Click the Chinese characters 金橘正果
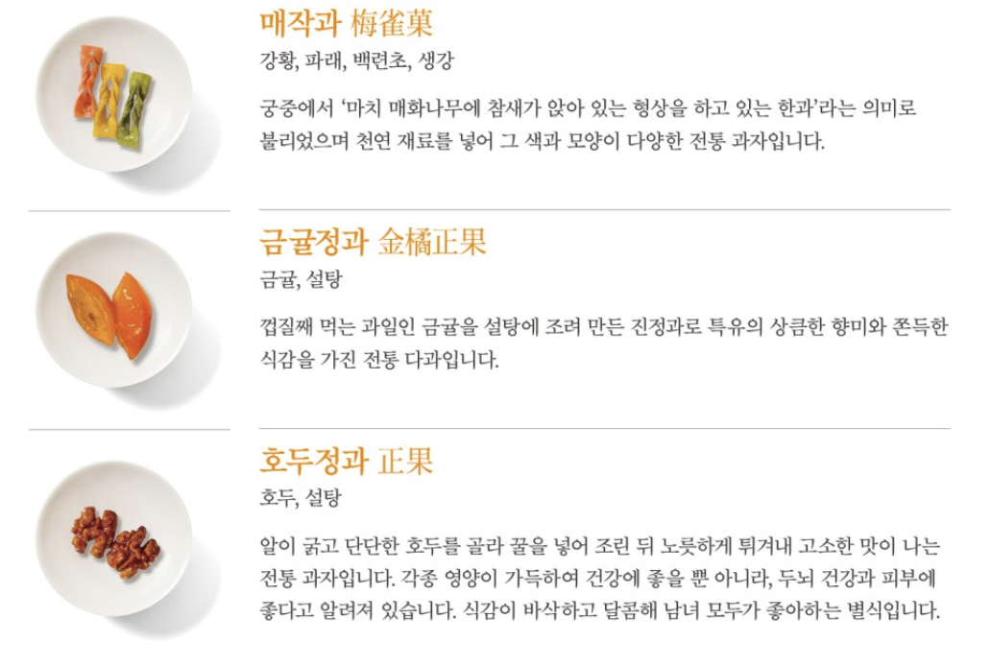 (432, 242)
